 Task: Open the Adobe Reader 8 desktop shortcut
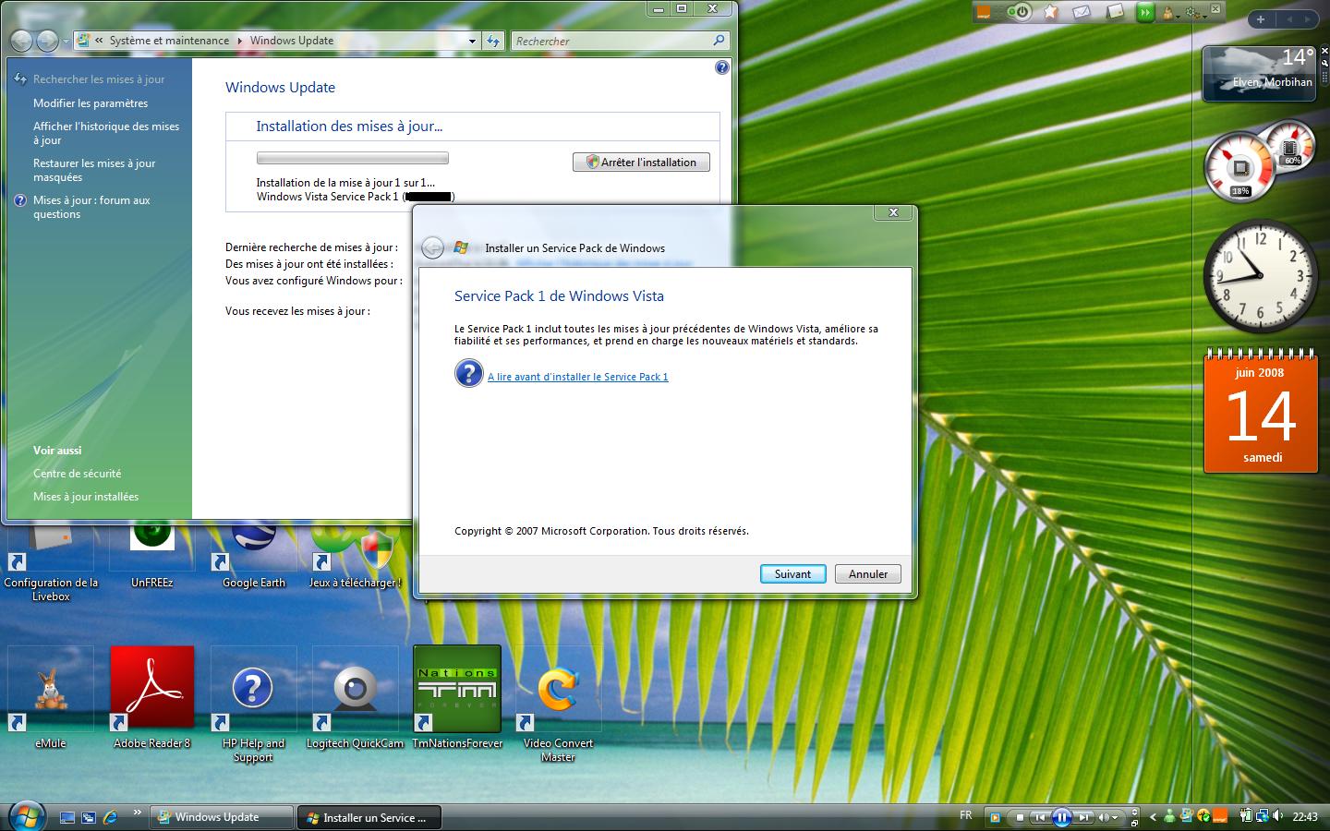(x=152, y=688)
